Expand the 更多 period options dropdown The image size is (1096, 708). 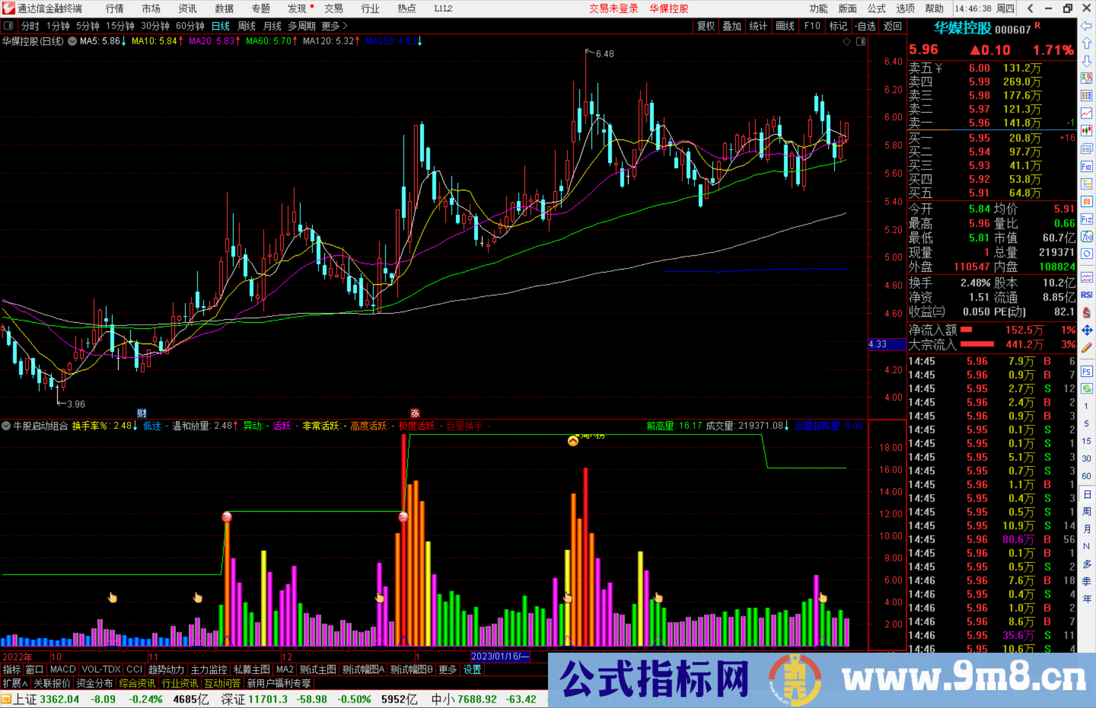[x=330, y=26]
